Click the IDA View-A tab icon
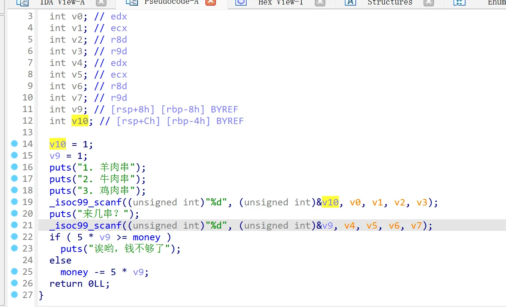This screenshot has width=506, height=307. pyautogui.click(x=22, y=3)
